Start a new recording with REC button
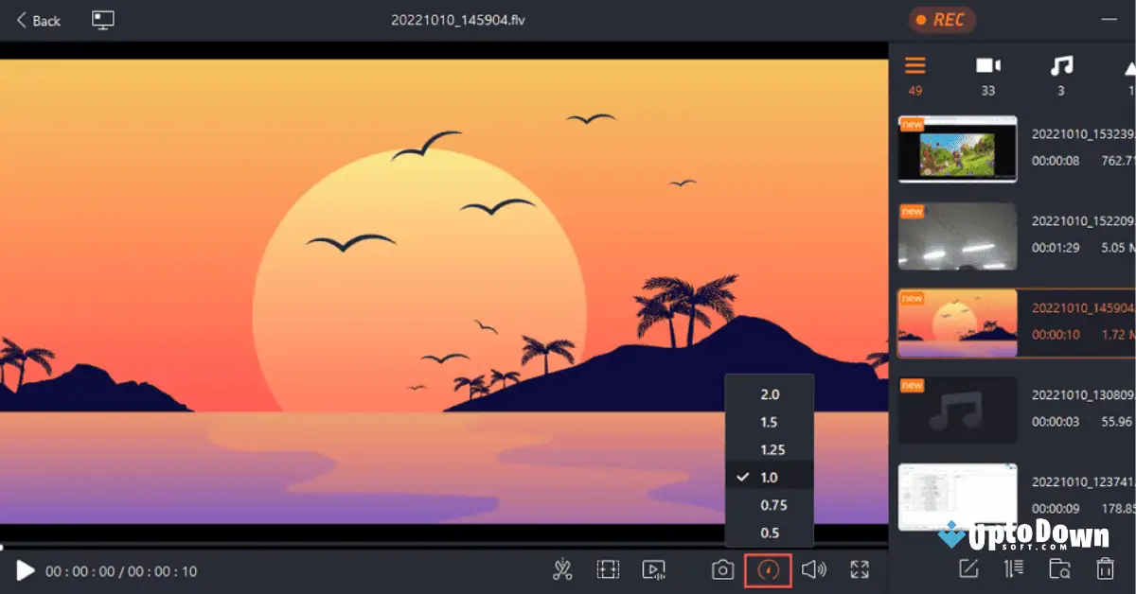1136x594 pixels. tap(942, 19)
